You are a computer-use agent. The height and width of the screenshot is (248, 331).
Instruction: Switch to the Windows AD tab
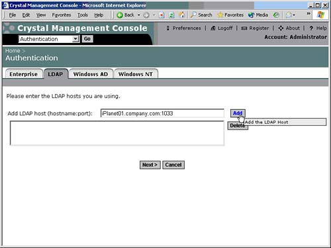point(91,74)
